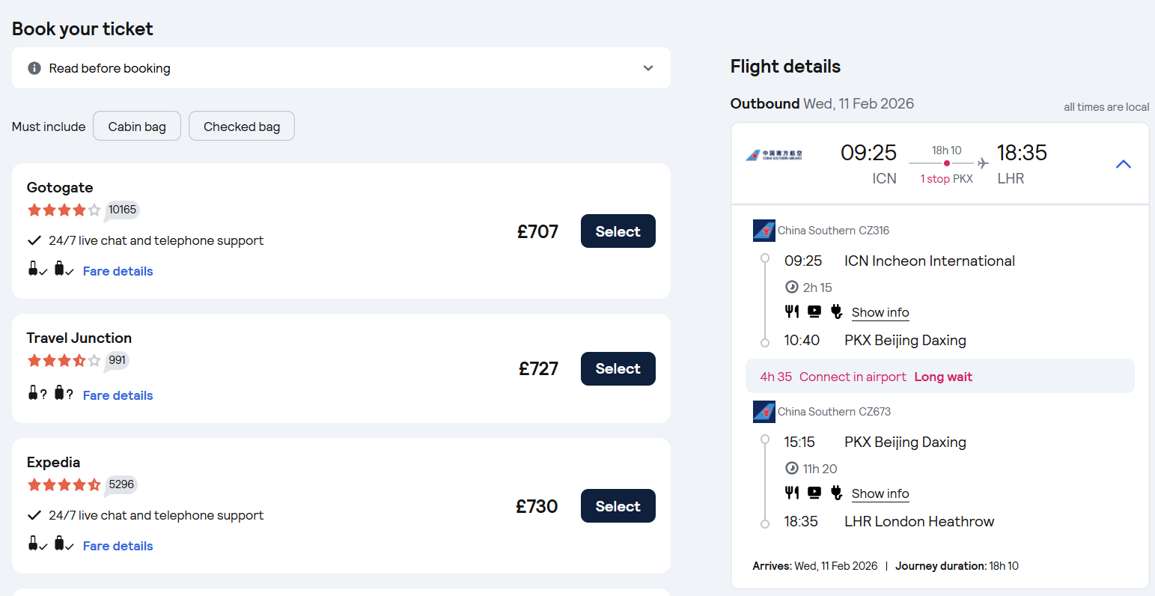
Task: Toggle the Cabin bag filter
Action: pyautogui.click(x=137, y=127)
